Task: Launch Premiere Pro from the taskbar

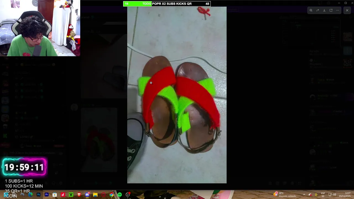Action: [x=46, y=195]
